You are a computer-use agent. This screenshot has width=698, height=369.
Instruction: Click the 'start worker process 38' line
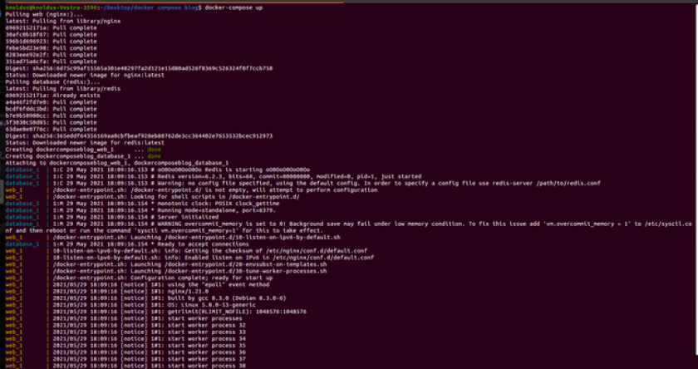(125, 366)
